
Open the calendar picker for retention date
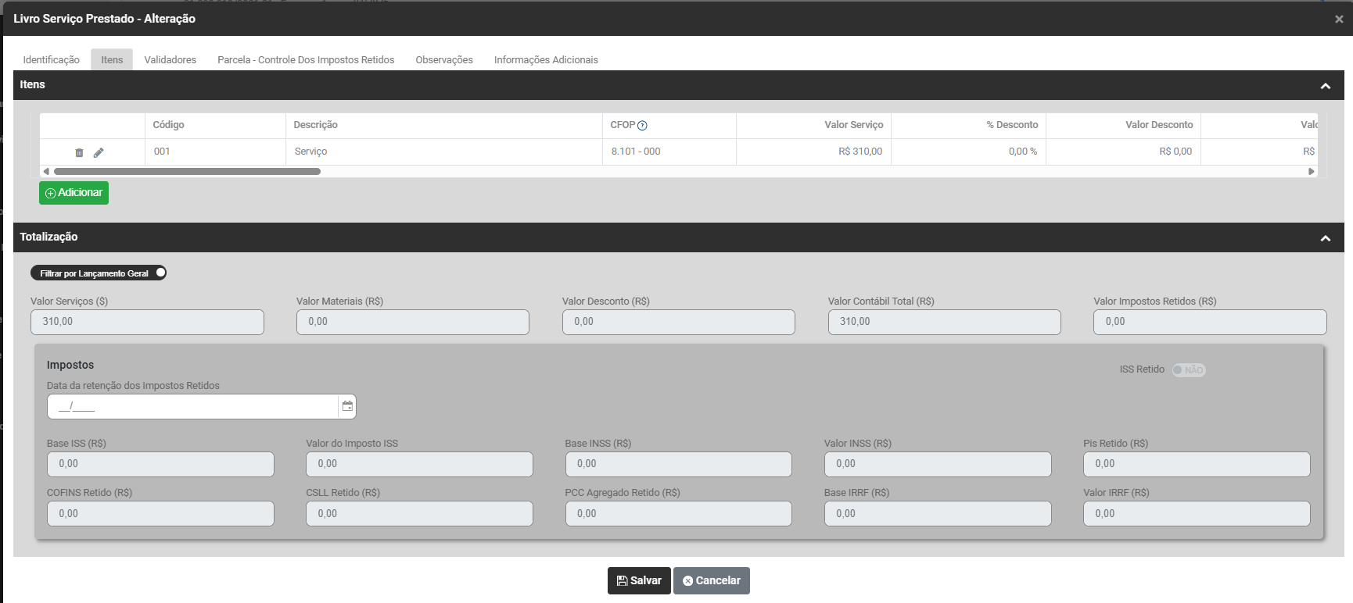(347, 406)
